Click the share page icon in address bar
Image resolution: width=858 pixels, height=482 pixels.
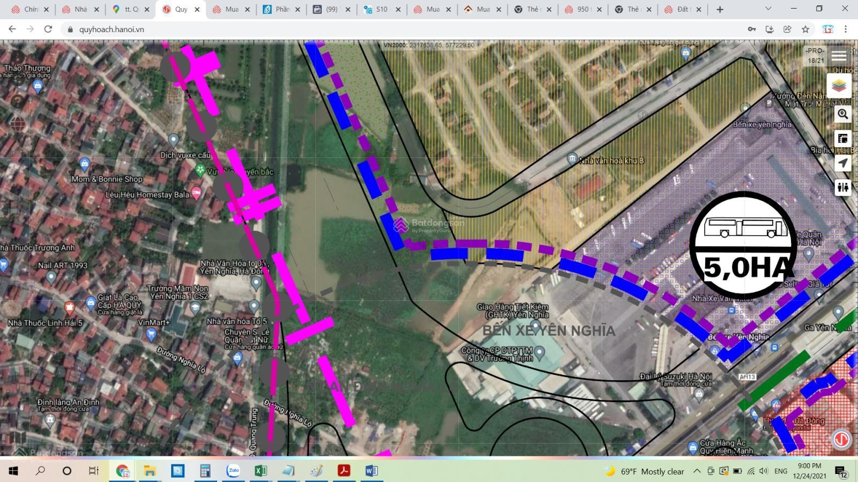coord(787,29)
